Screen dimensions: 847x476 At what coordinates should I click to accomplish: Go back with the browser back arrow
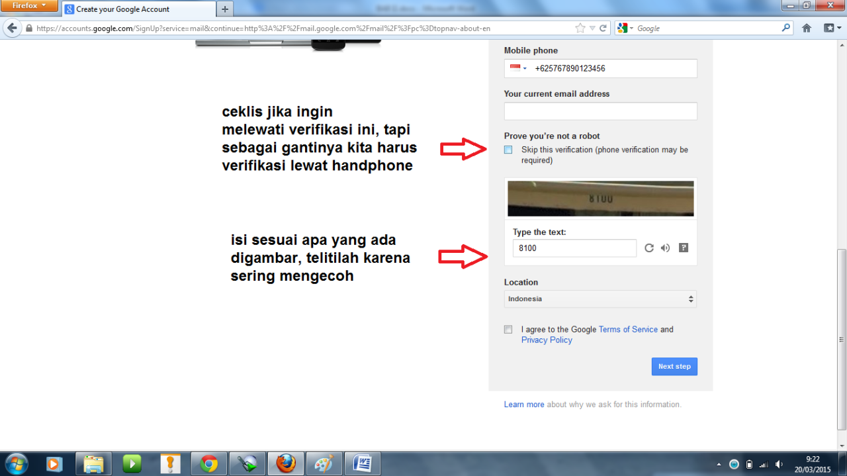pos(12,28)
